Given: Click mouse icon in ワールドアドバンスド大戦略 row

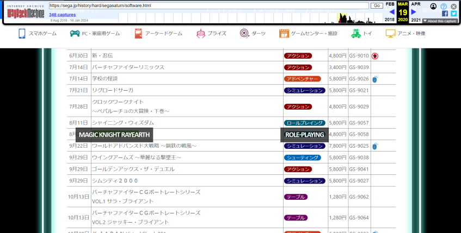Looking at the screenshot, I should click(x=375, y=146).
